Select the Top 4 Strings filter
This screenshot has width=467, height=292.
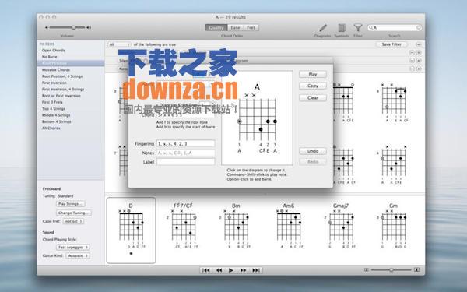click(54, 109)
